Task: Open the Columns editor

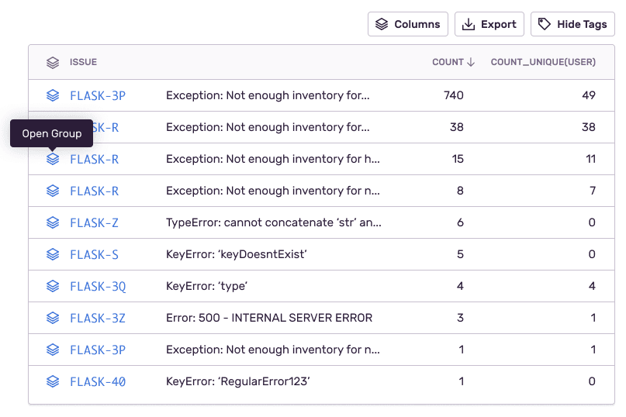Action: pyautogui.click(x=408, y=24)
